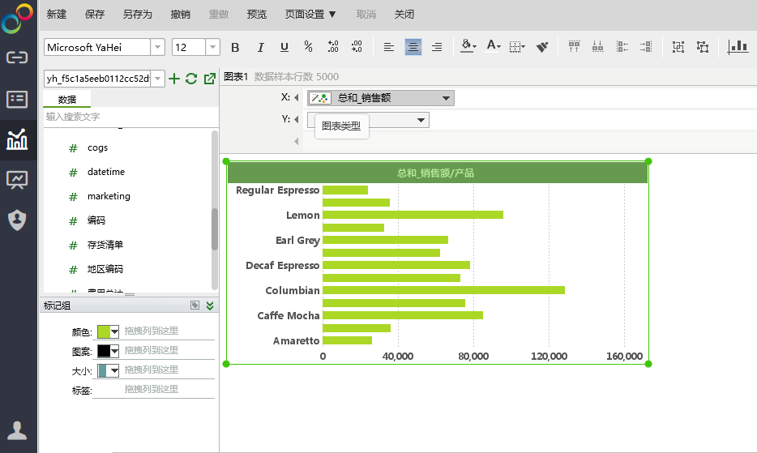Click 关闭 in the menu bar
The height and width of the screenshot is (453, 757).
(x=404, y=15)
